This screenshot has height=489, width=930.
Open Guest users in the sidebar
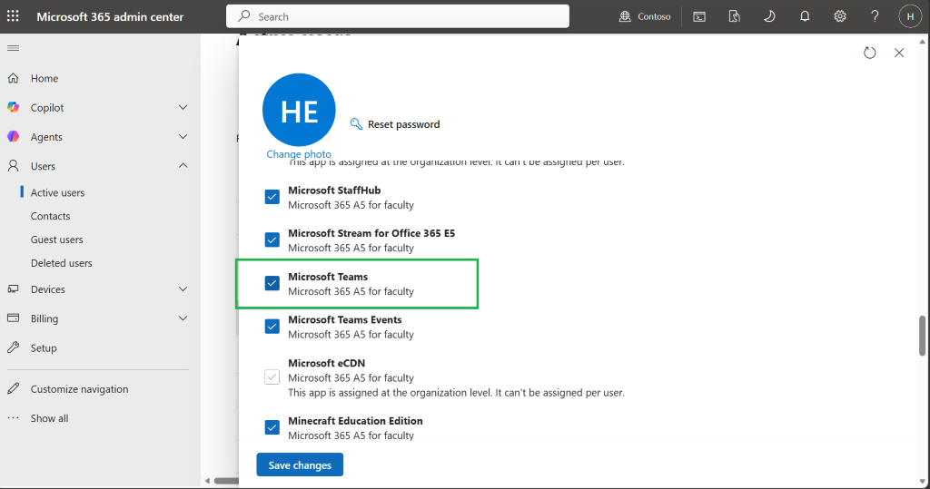pos(57,240)
